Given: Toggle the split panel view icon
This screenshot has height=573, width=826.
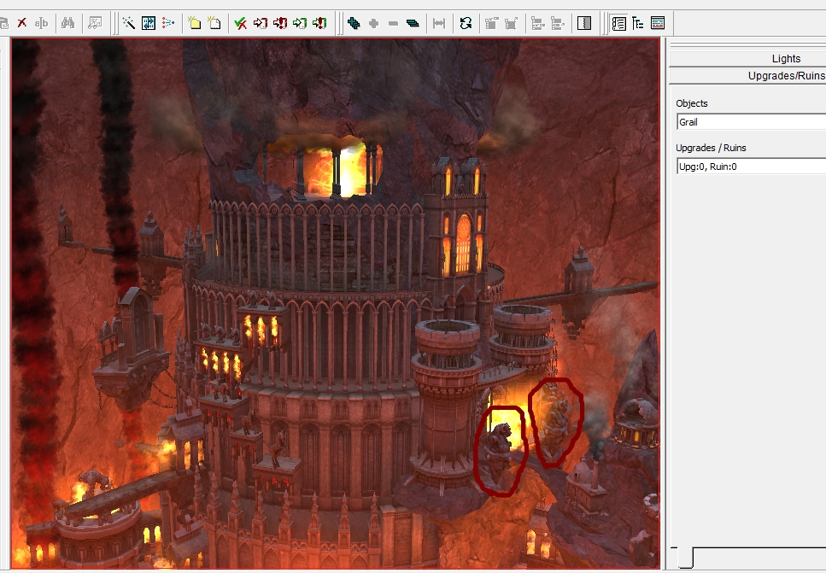Looking at the screenshot, I should click(584, 23).
